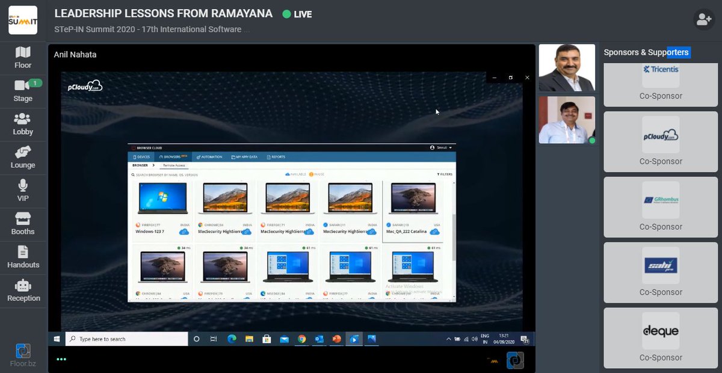Image resolution: width=722 pixels, height=373 pixels.
Task: Click the Anil Nahata presenter name
Action: pyautogui.click(x=75, y=55)
